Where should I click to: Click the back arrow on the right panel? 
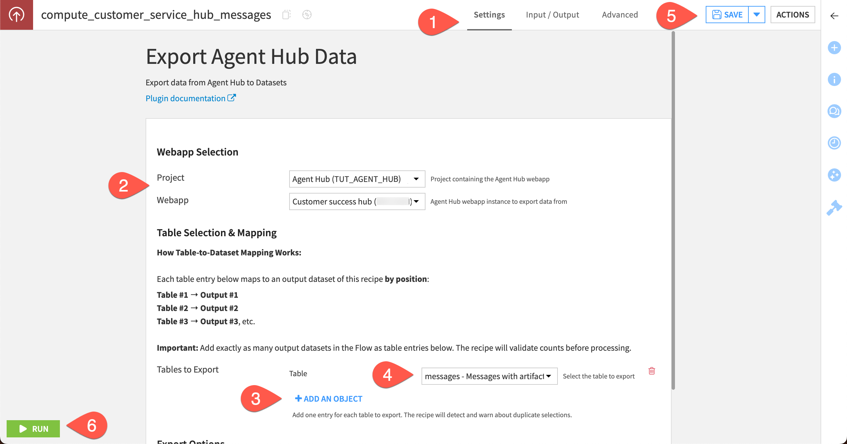834,16
